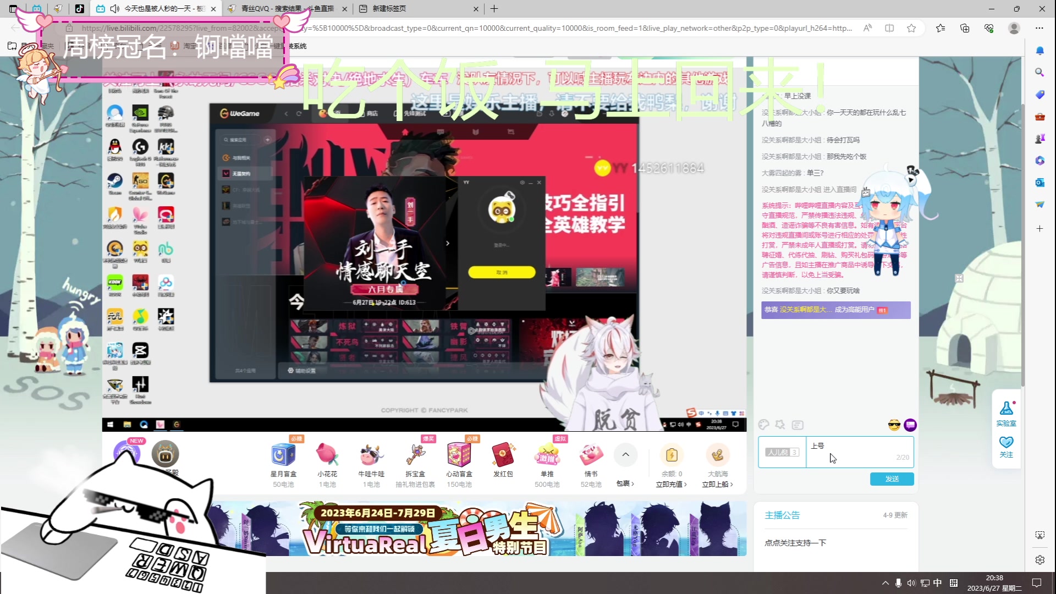
Task: Add this page to favorites star
Action: coord(911,28)
